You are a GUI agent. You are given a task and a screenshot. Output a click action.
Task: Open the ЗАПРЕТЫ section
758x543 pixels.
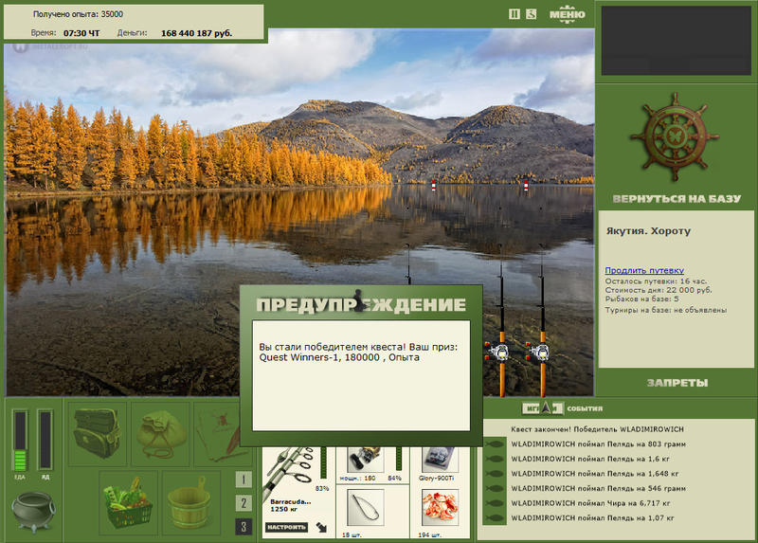(677, 383)
